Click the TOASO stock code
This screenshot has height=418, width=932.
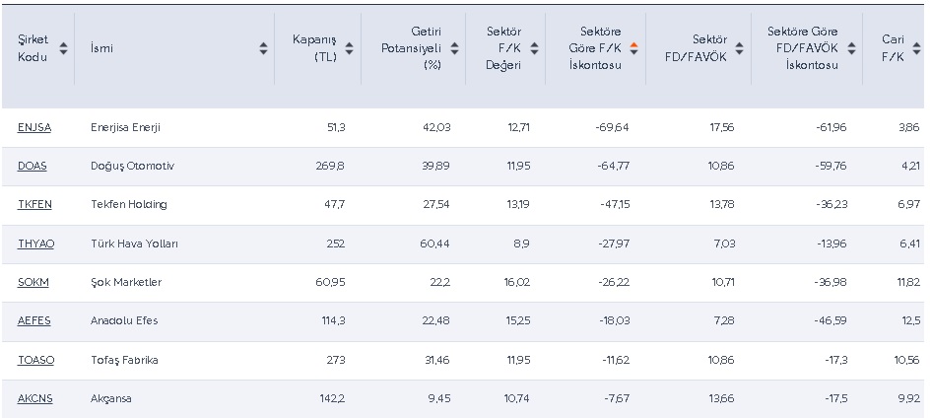[x=35, y=360]
